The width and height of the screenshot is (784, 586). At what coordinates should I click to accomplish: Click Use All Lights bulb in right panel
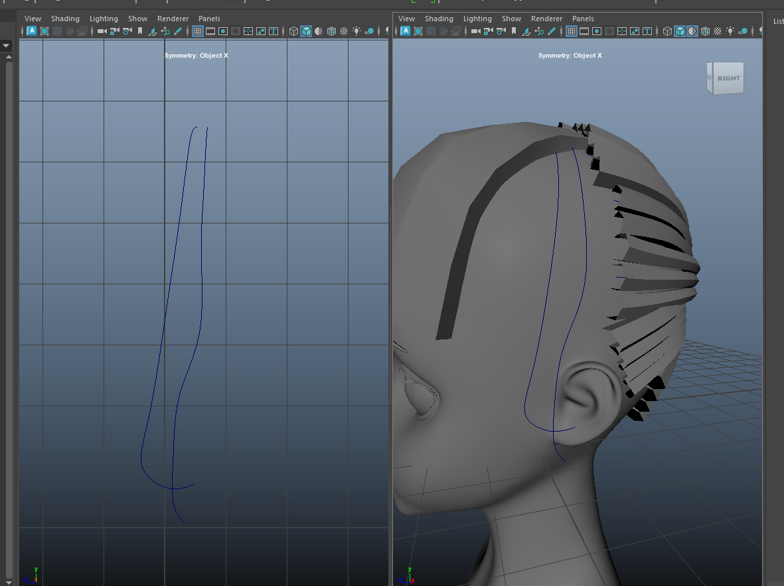(x=730, y=31)
